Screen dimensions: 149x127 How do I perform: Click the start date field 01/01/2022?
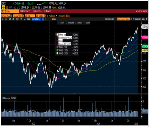[x=6, y=16]
